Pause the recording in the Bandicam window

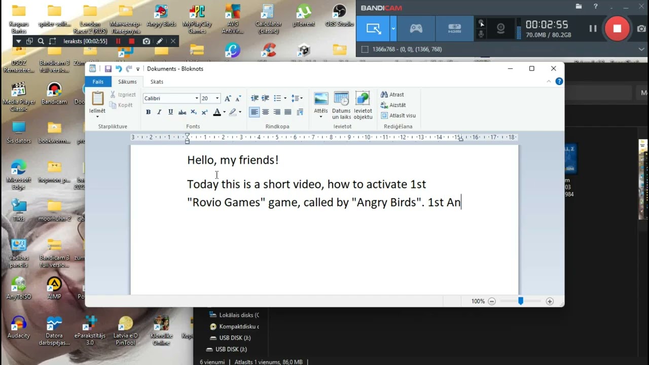593,28
